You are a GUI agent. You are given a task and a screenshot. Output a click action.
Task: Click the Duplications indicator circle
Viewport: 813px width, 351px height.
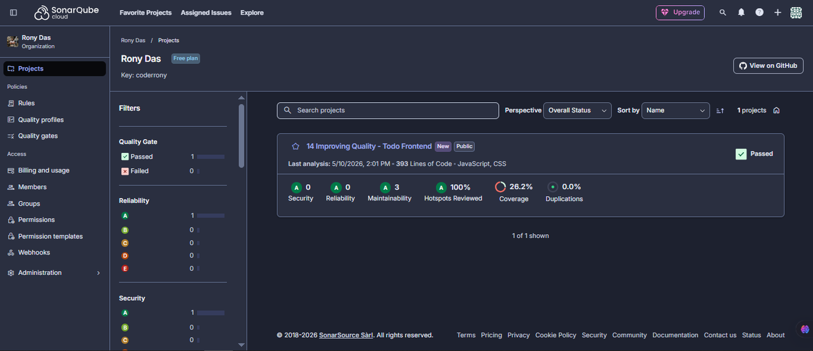552,187
